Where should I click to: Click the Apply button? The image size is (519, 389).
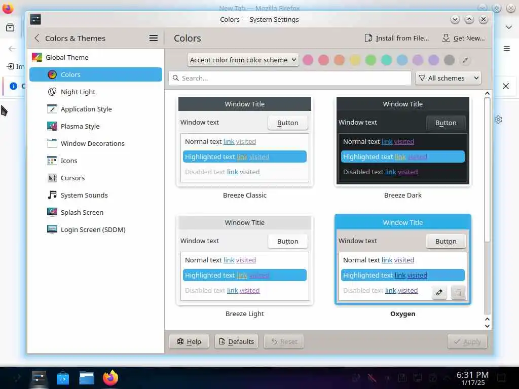(x=467, y=341)
